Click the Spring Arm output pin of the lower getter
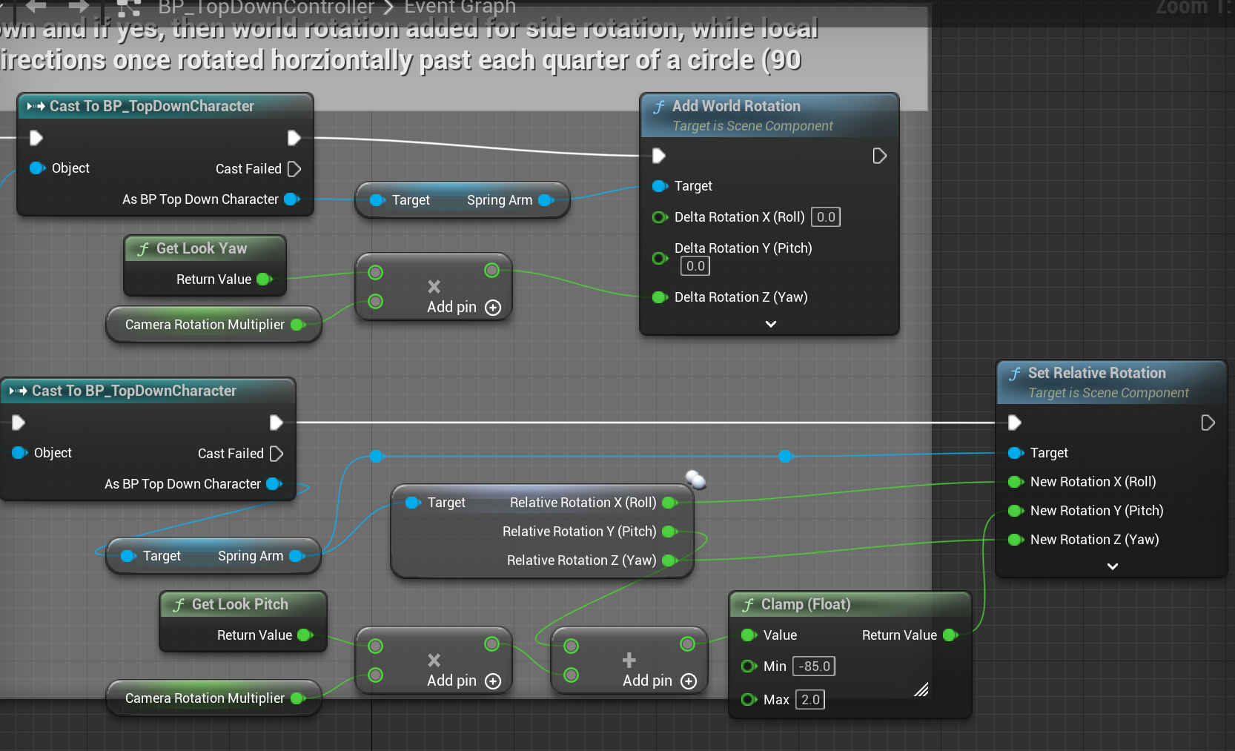The image size is (1235, 751). [297, 556]
